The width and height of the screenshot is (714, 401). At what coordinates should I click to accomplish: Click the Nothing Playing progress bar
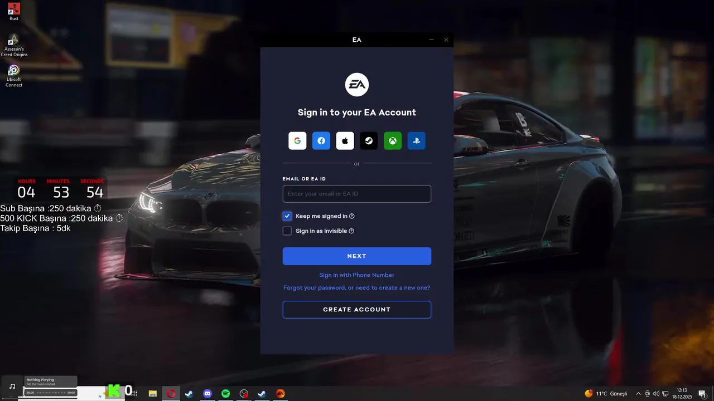coord(51,393)
